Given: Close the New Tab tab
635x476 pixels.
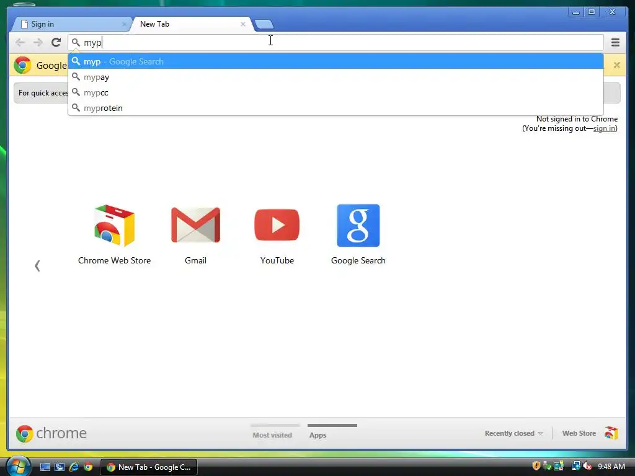Looking at the screenshot, I should coord(243,24).
